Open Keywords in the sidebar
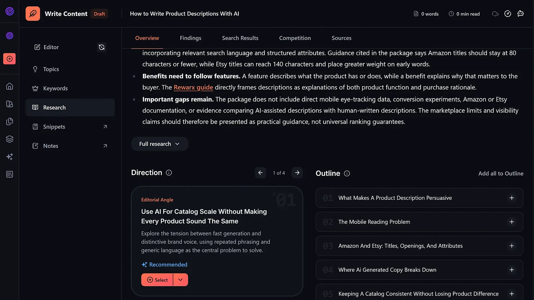The height and width of the screenshot is (300, 534). 70,88
